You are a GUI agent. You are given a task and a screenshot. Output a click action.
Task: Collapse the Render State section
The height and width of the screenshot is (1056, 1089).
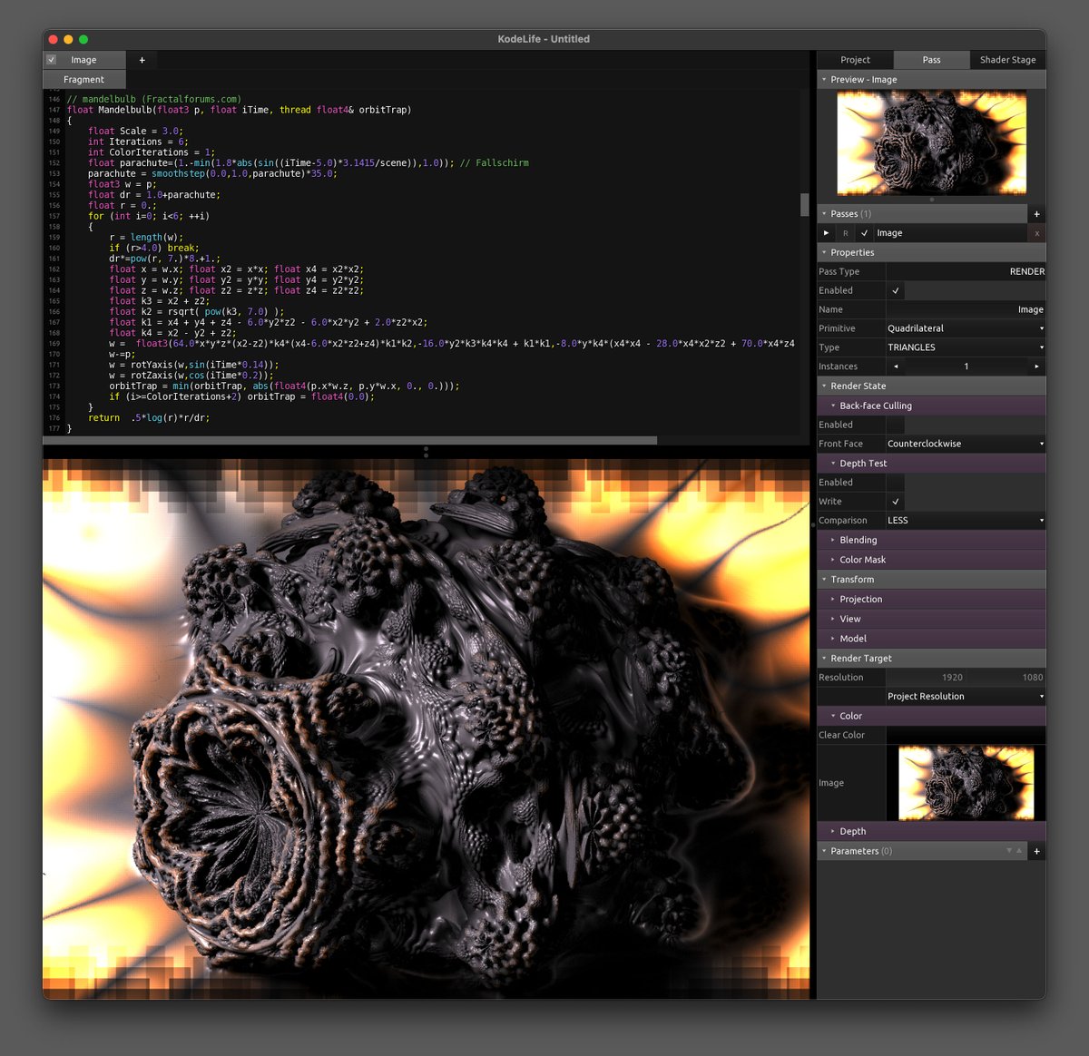[824, 386]
